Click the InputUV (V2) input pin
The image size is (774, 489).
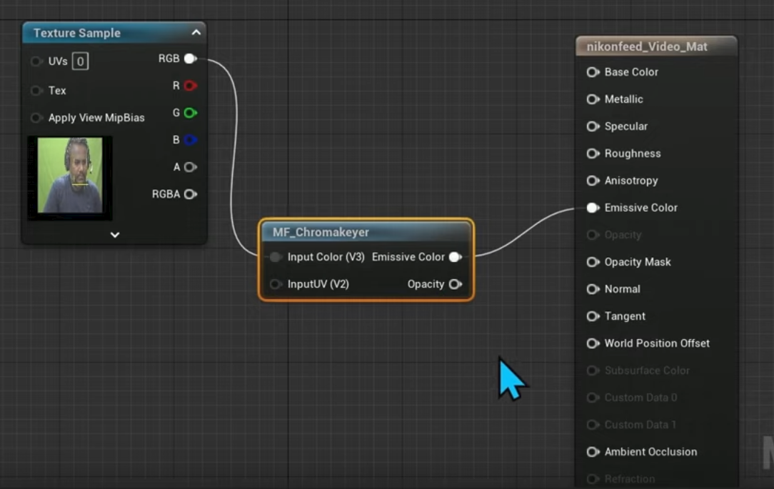click(x=276, y=284)
